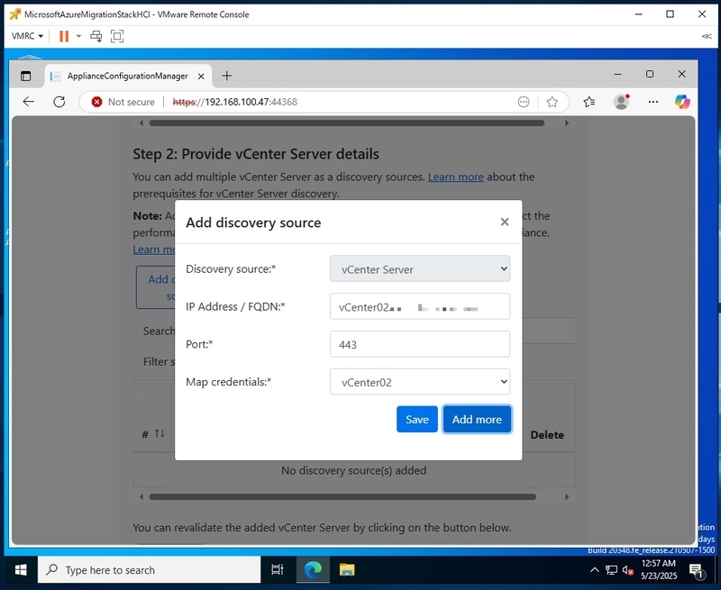The height and width of the screenshot is (590, 721).
Task: Click the IP Address / FQDN field
Action: (x=420, y=306)
